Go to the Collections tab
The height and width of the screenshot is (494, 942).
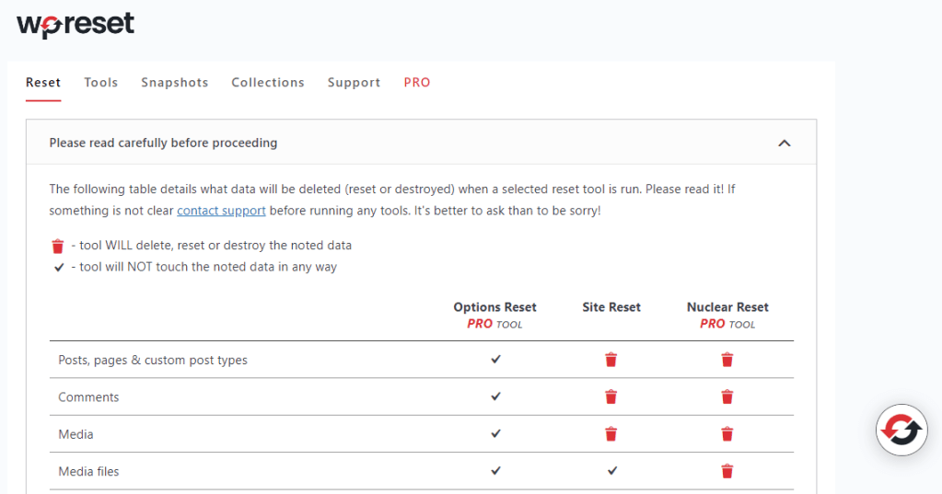click(268, 83)
